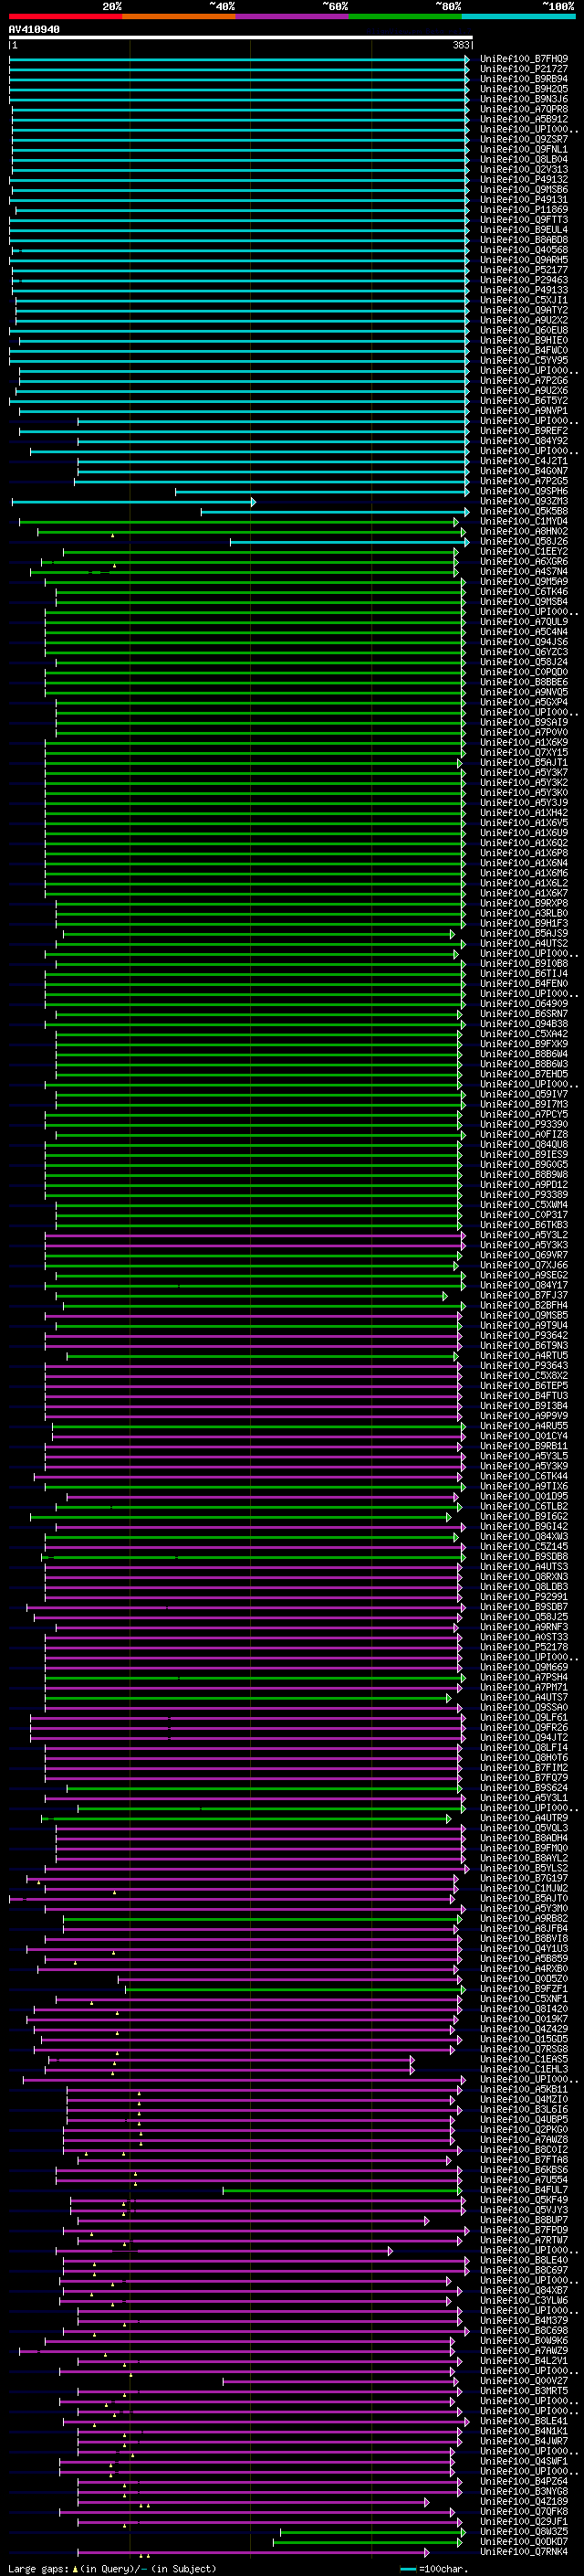Open hit UniRef100_Q9FNL1

pos(523,149)
